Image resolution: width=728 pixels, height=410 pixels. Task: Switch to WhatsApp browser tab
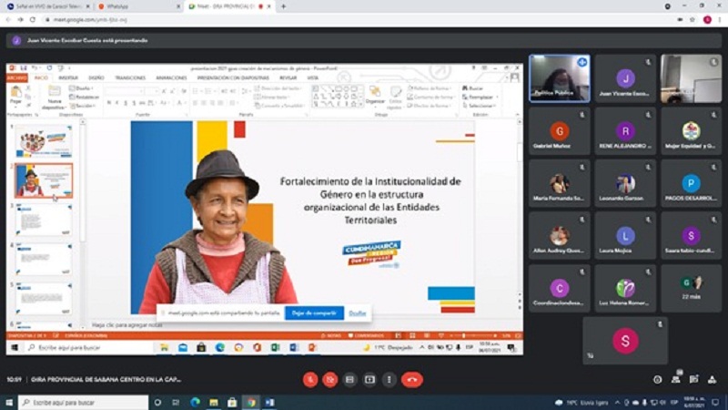[139, 6]
